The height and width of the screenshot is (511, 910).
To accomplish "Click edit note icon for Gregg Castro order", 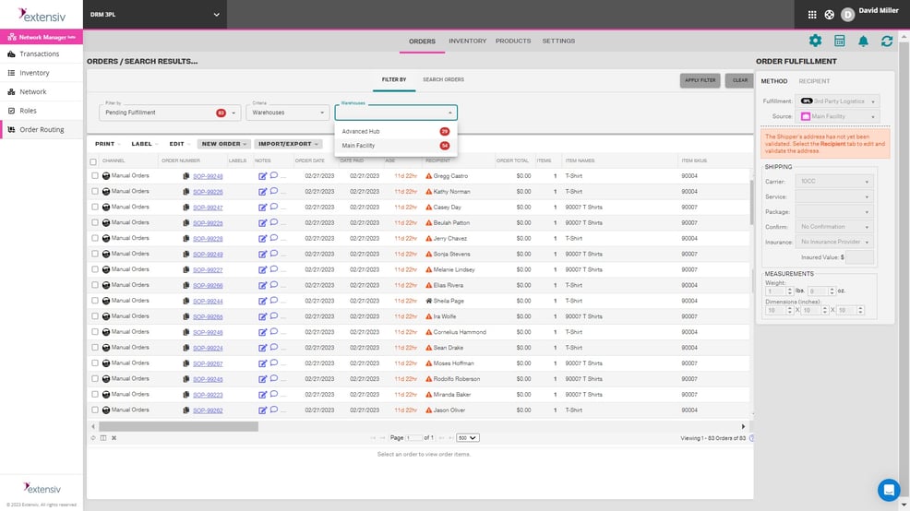I will tap(262, 176).
